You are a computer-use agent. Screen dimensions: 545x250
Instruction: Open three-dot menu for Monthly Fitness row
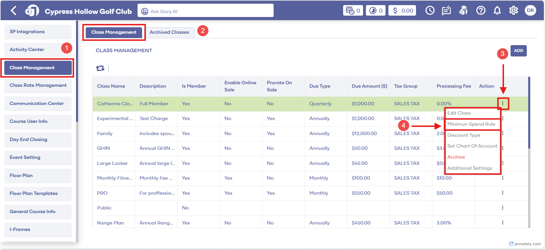503,178
